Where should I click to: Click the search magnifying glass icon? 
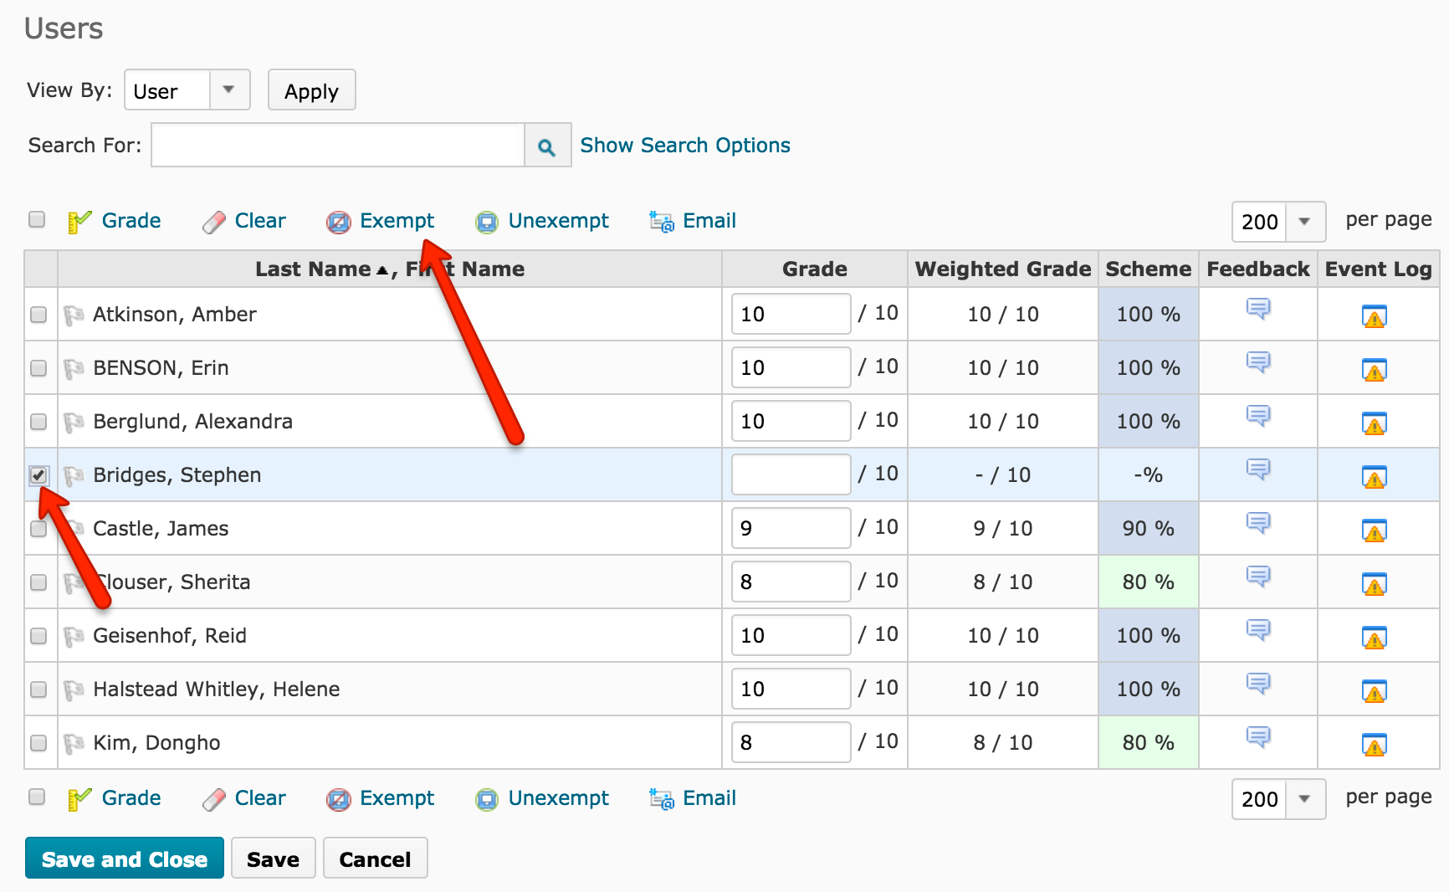[547, 145]
